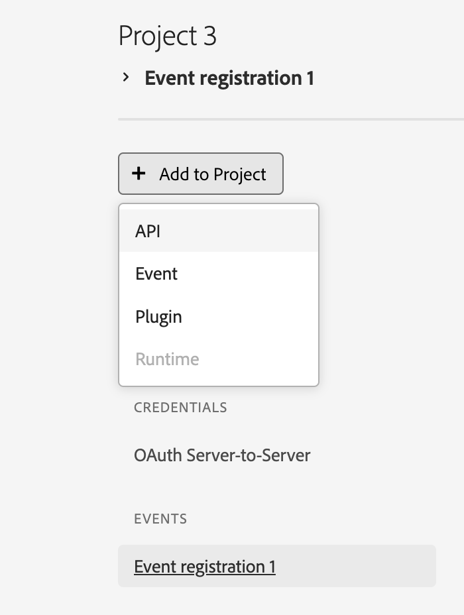Viewport: 464px width, 615px height.
Task: Choose Event in the Add to Project menu
Action: coord(156,274)
